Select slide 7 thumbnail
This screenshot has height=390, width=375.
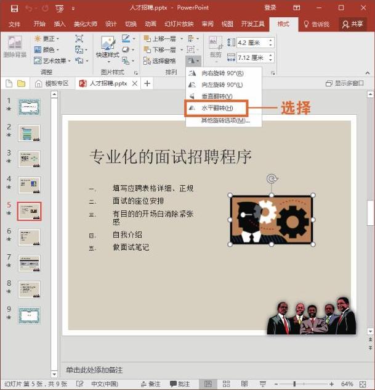click(29, 263)
